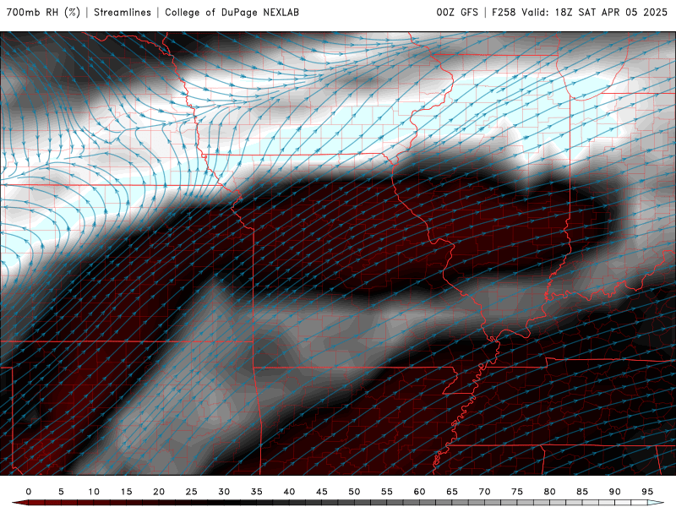Select the '10' colorbar scale label
Viewport: 676px width, 507px height.
point(94,492)
